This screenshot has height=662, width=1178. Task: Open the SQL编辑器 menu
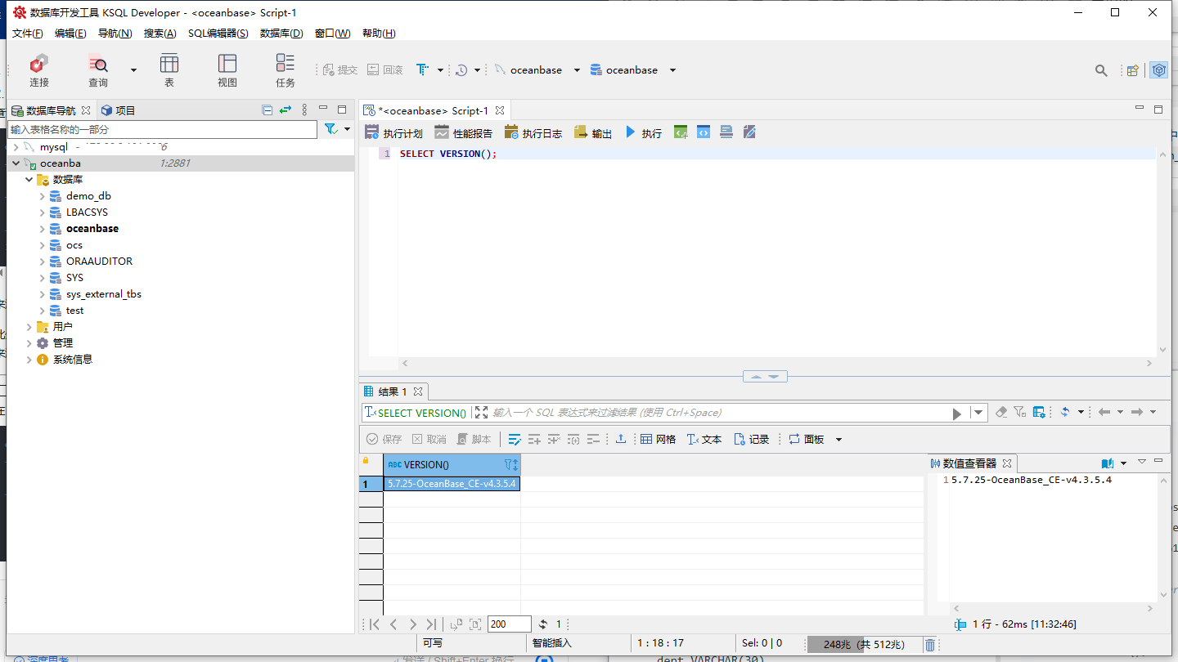pyautogui.click(x=218, y=34)
